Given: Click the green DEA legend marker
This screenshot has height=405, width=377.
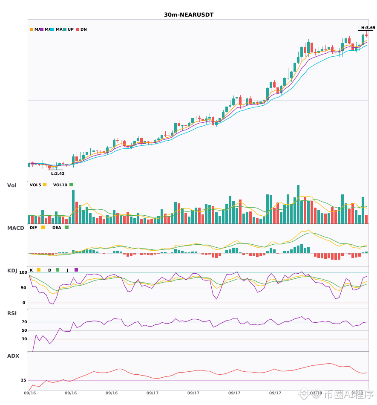Looking at the screenshot, I should pos(67,227).
